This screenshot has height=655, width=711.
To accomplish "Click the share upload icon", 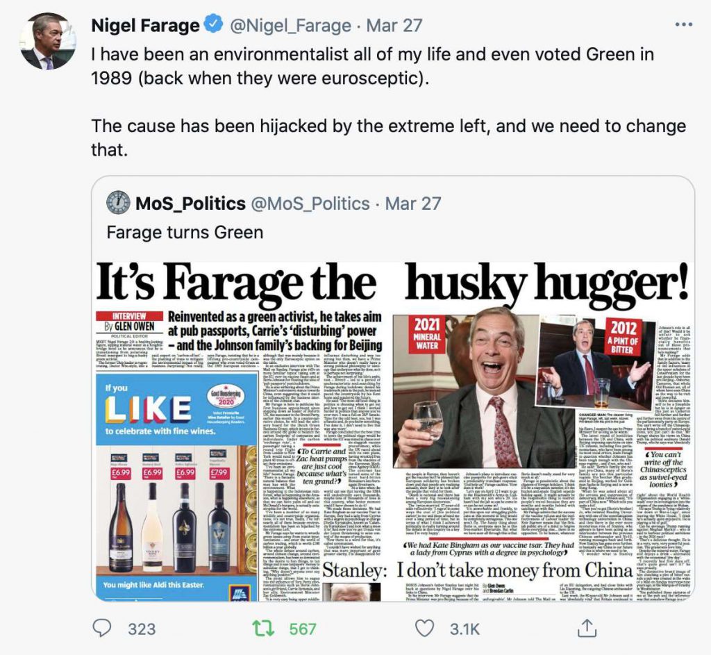I will 586,628.
